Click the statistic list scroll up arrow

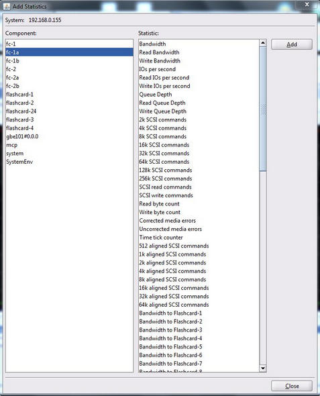(263, 43)
